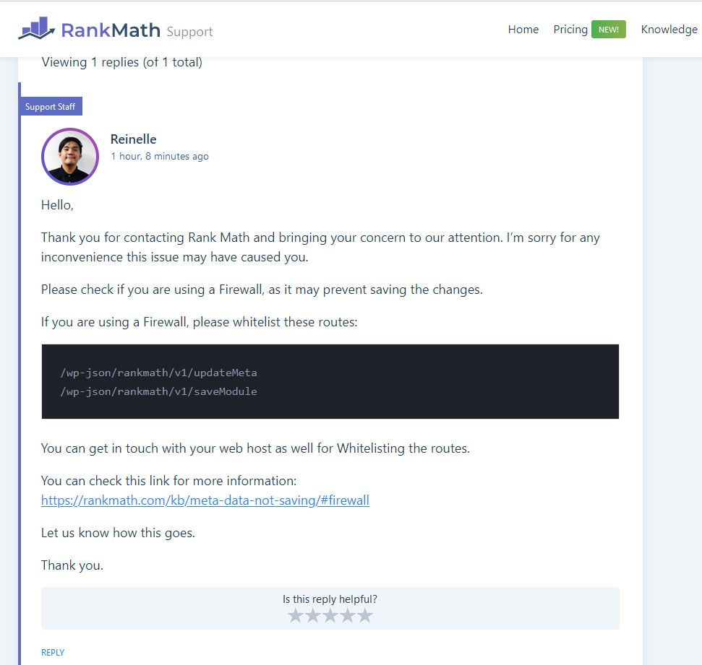Click the saveModule route code line

tap(158, 391)
